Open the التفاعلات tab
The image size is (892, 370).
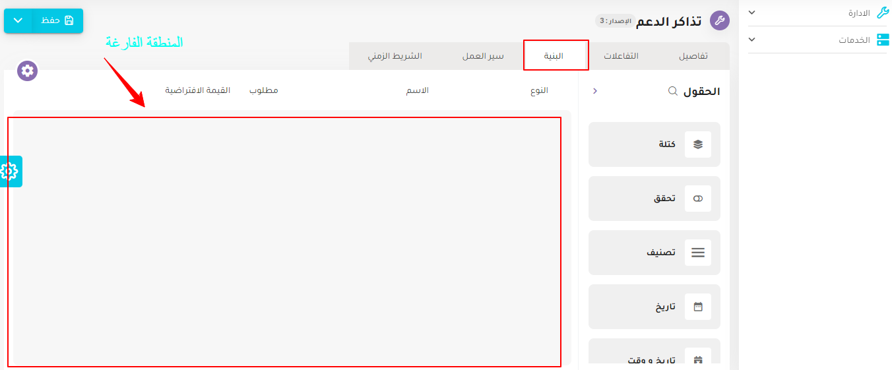coord(621,56)
